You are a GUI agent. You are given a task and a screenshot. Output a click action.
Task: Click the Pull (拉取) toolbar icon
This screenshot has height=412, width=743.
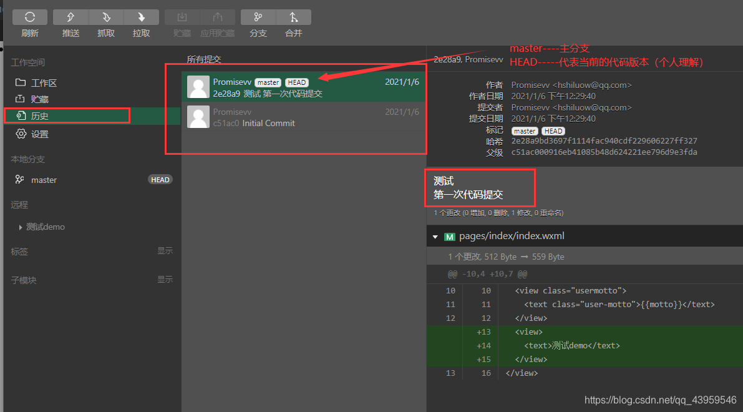click(x=141, y=17)
